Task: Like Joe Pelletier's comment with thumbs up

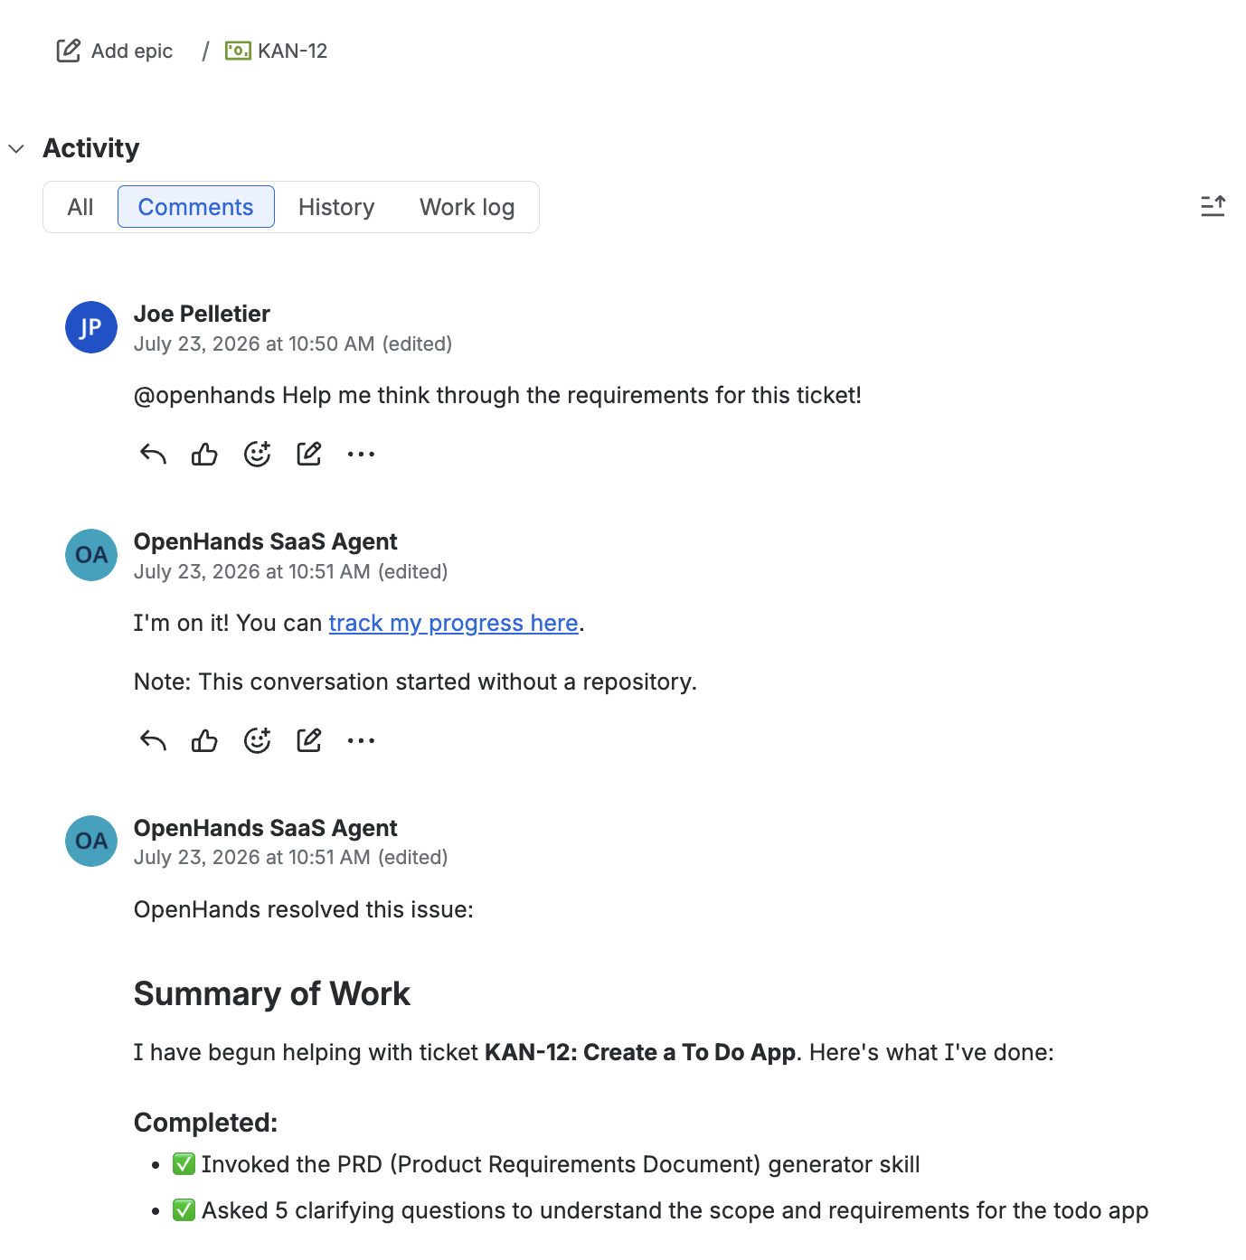Action: coord(204,454)
